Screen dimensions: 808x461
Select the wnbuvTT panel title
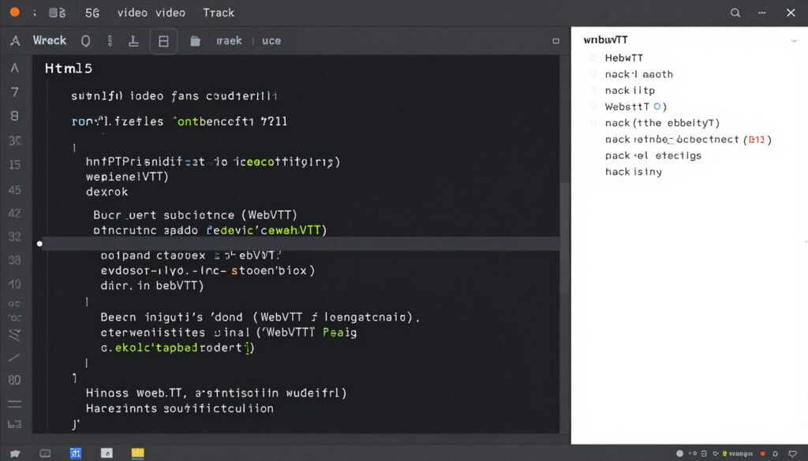point(605,39)
